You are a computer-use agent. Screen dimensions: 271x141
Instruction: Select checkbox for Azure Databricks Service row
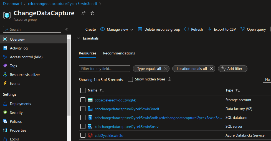tap(83, 135)
